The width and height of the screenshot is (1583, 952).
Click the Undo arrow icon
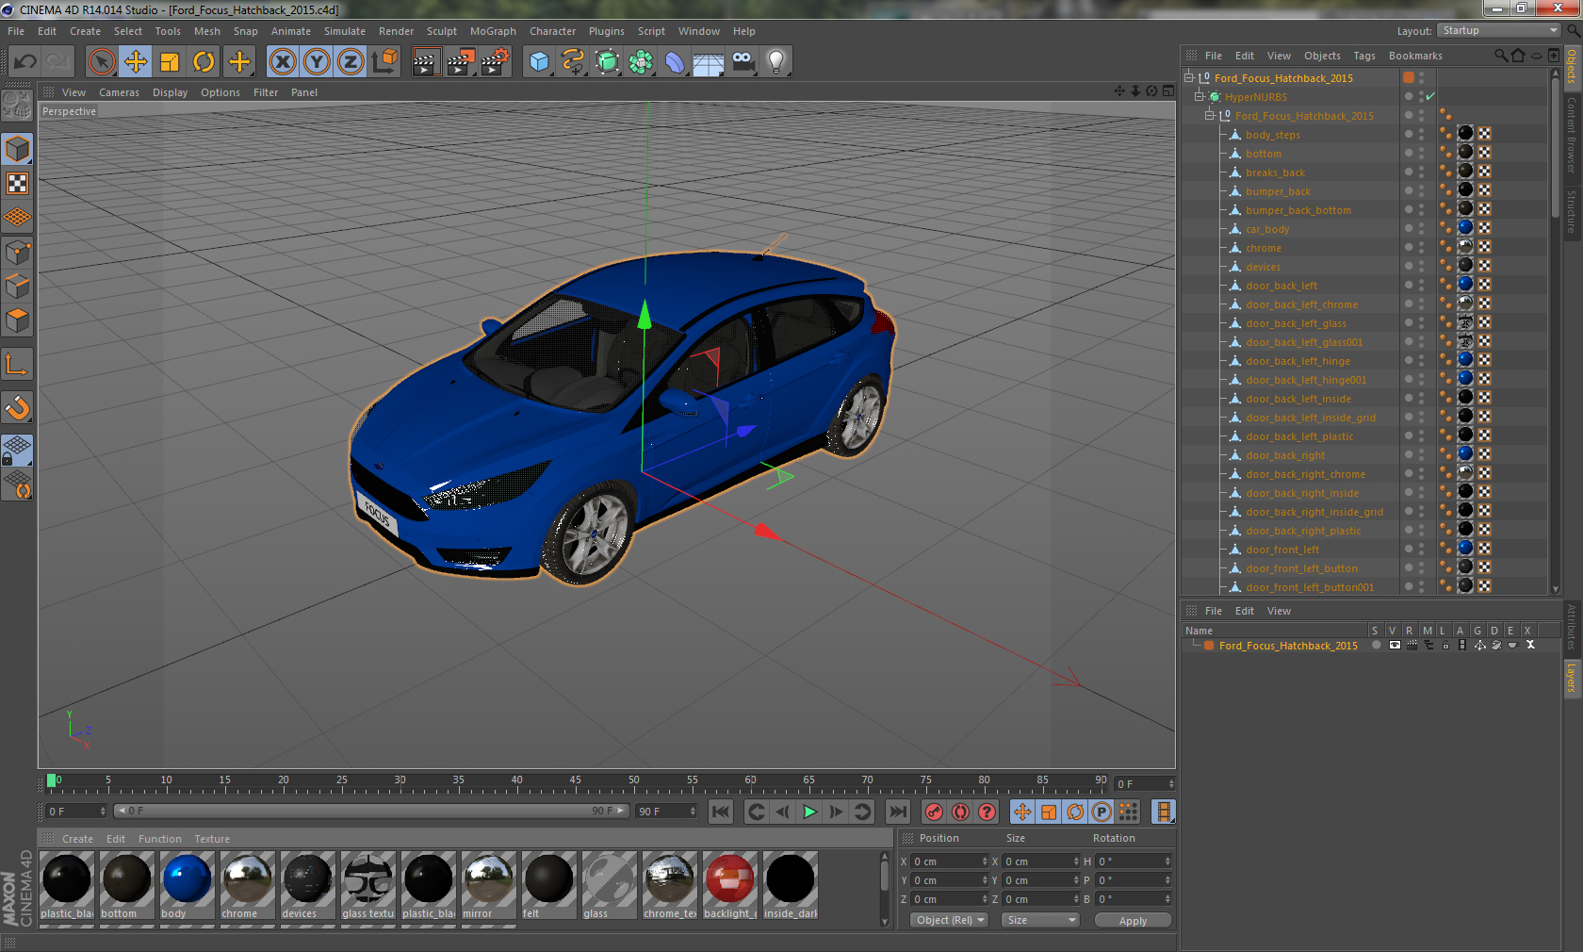point(25,62)
